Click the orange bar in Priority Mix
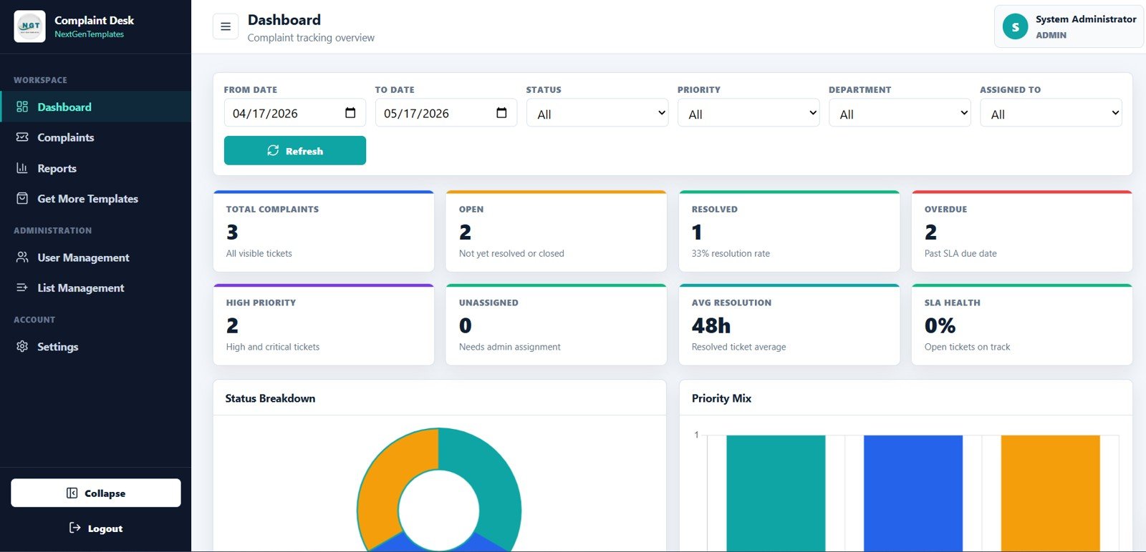 1050,493
